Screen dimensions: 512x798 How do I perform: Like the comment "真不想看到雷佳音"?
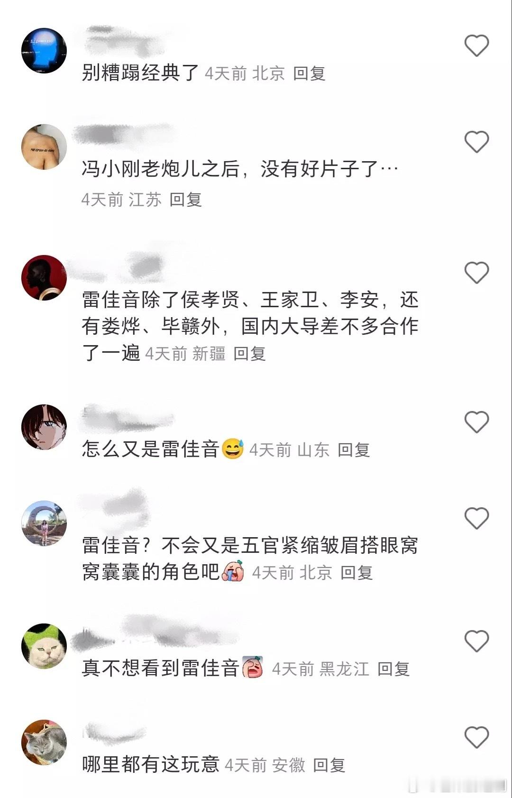pos(476,641)
